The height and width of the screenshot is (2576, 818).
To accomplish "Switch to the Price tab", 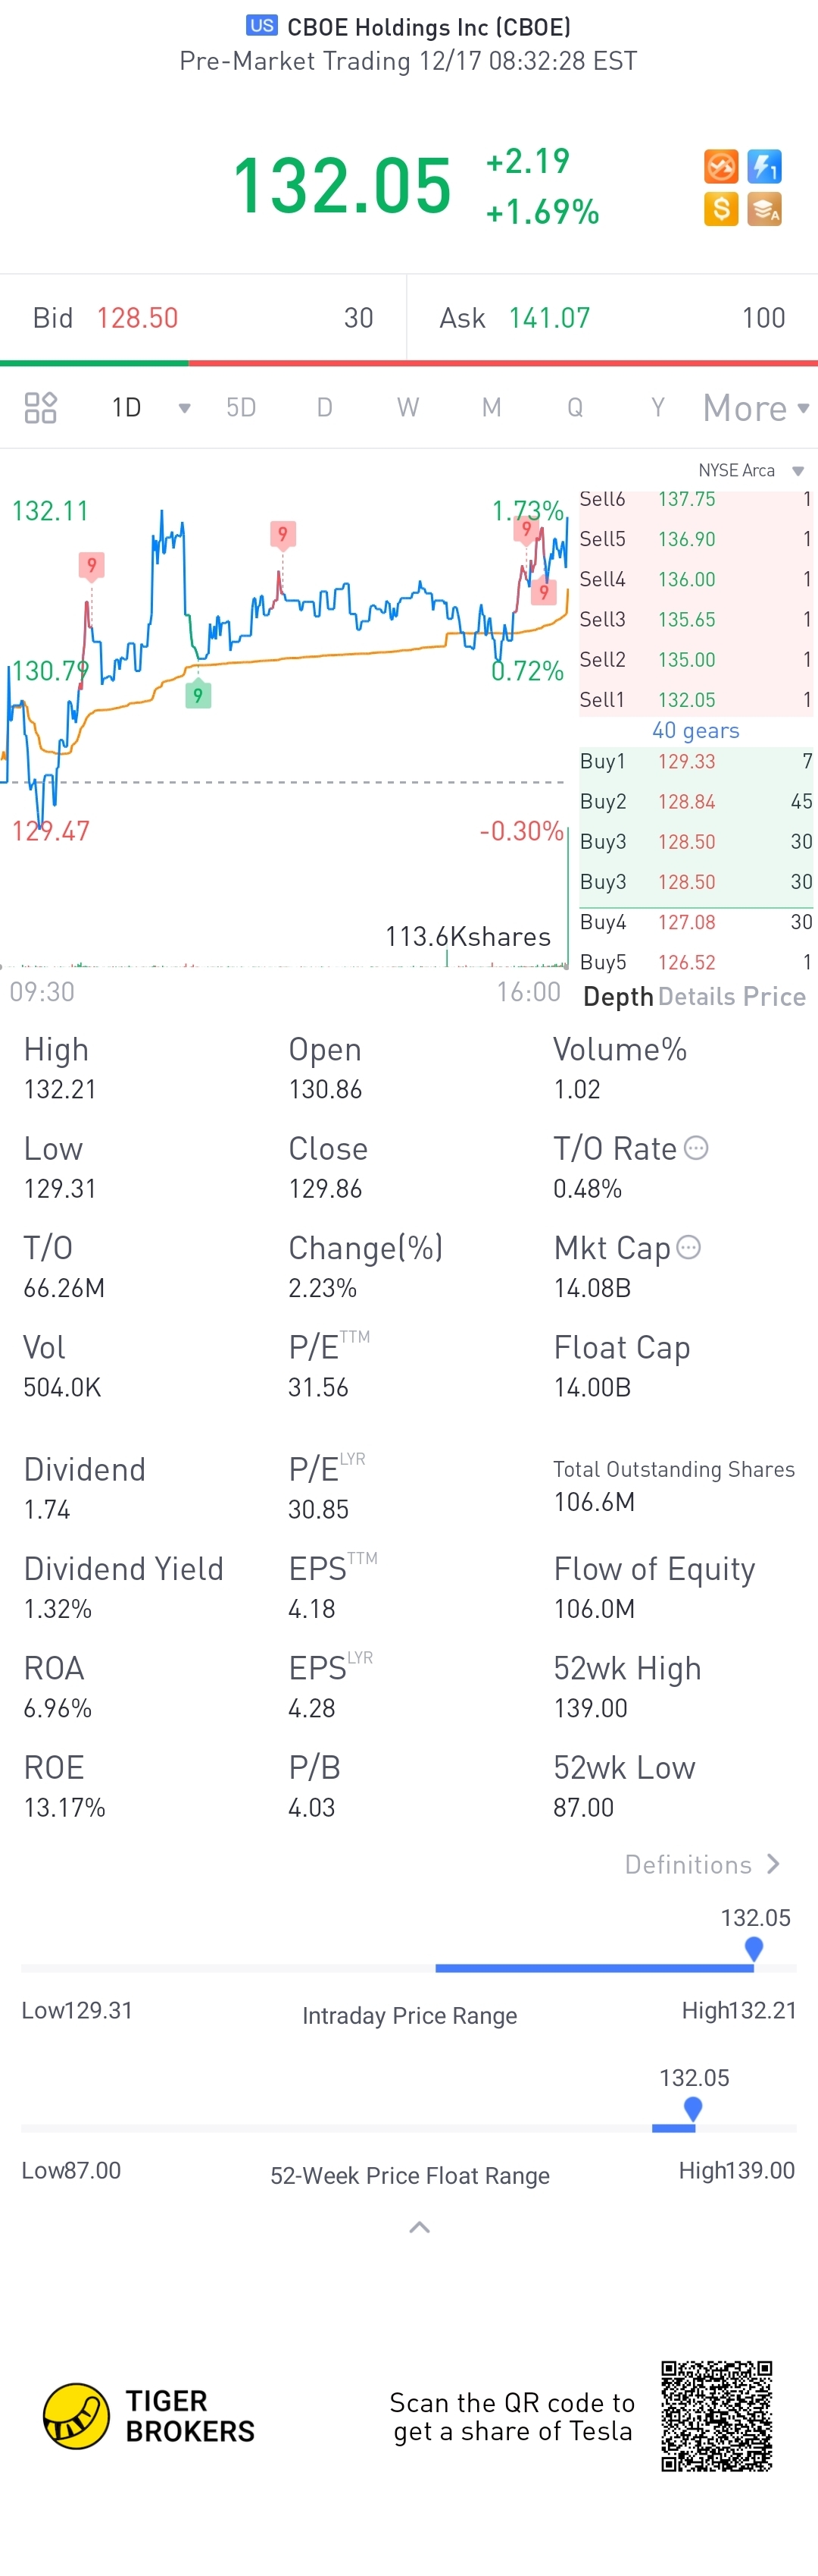I will [774, 996].
